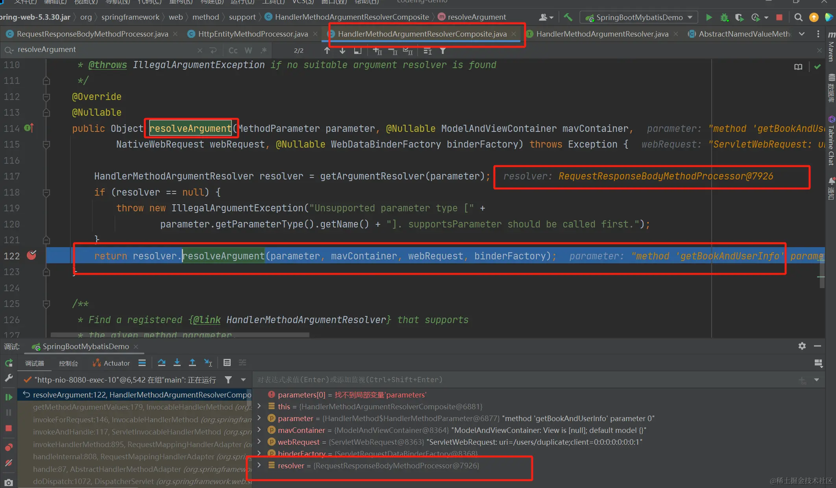Switch to HttpEntityMethodProcessor.java tab
Image resolution: width=836 pixels, height=488 pixels.
pyautogui.click(x=253, y=34)
